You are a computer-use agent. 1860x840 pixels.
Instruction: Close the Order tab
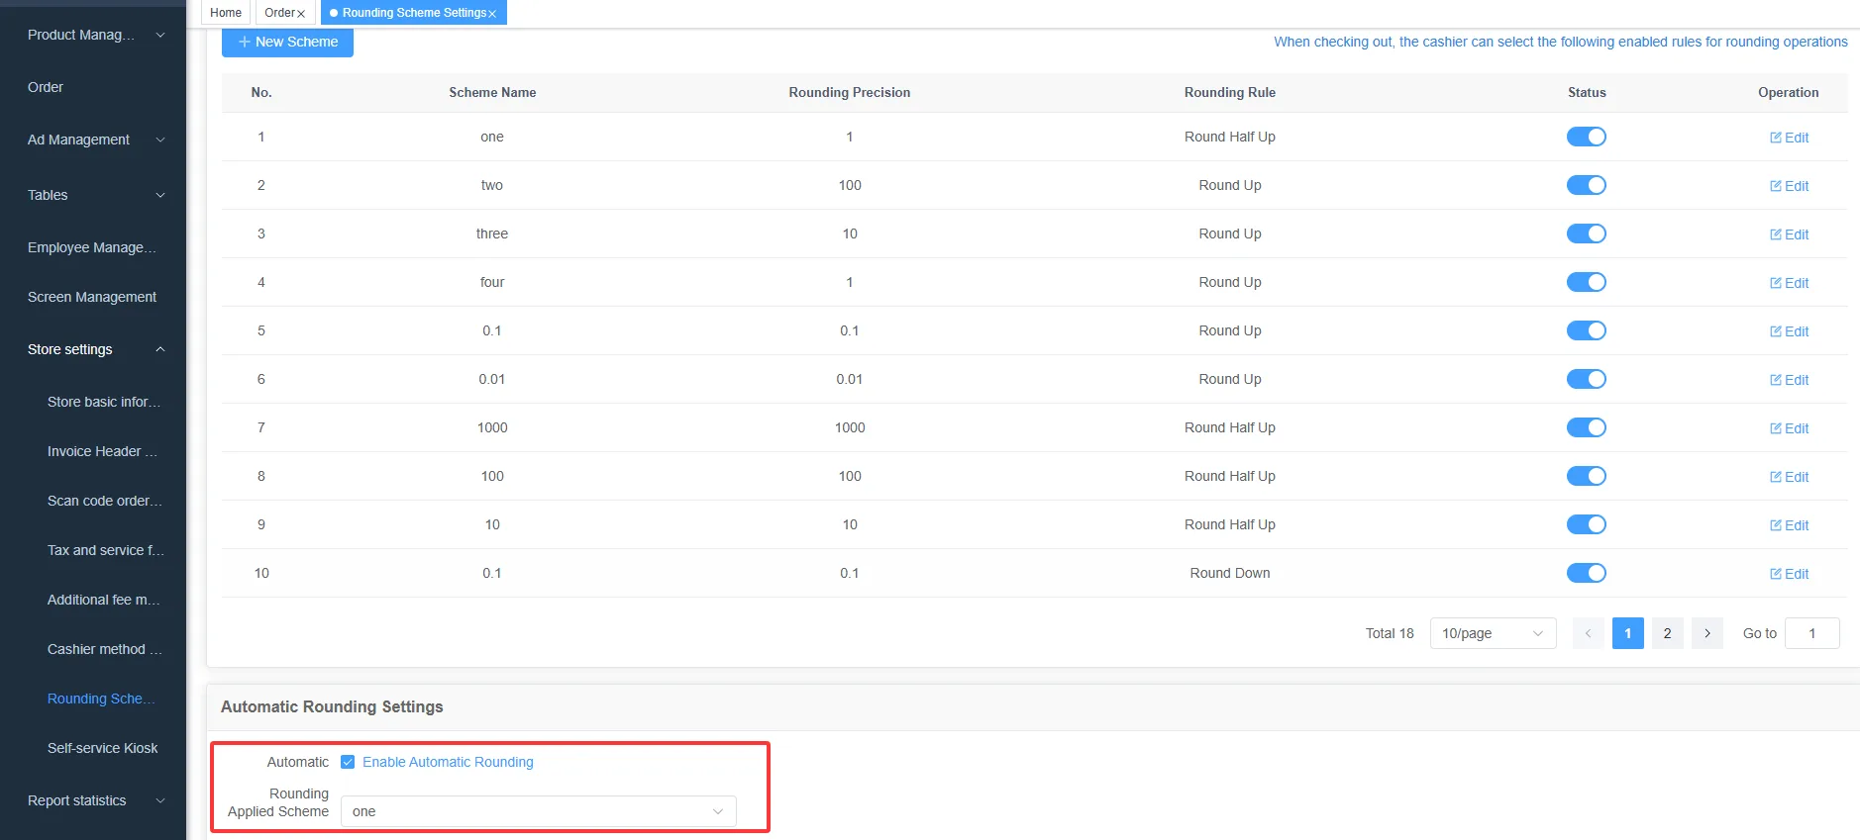(301, 14)
